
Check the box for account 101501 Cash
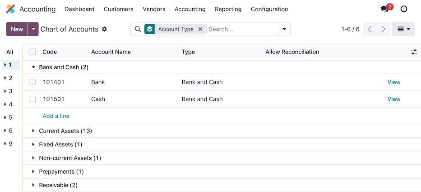coord(32,99)
